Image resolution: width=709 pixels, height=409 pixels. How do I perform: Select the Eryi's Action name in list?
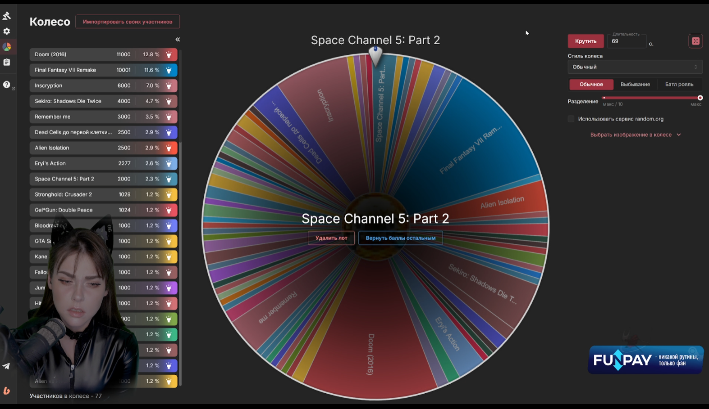point(50,163)
